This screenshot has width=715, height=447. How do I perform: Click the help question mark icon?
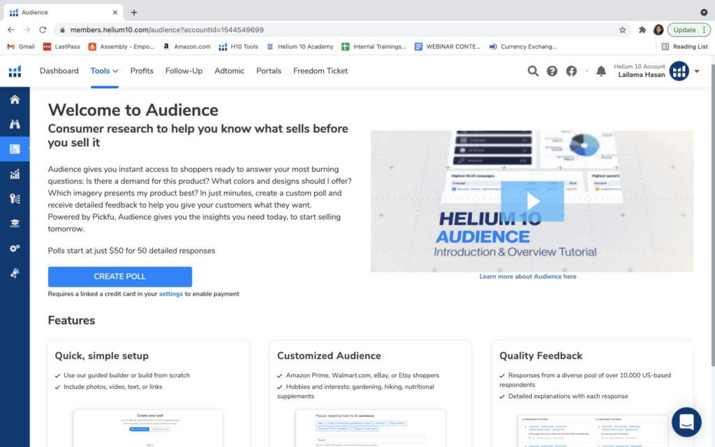[552, 71]
